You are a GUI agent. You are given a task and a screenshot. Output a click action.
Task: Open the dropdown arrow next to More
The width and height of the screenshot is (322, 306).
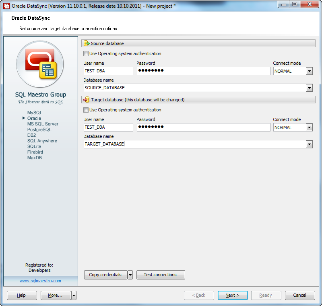[x=74, y=295]
